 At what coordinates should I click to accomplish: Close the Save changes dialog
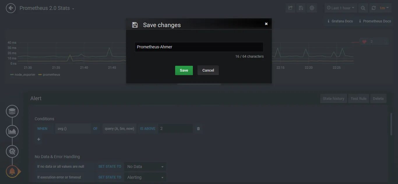pos(266,24)
